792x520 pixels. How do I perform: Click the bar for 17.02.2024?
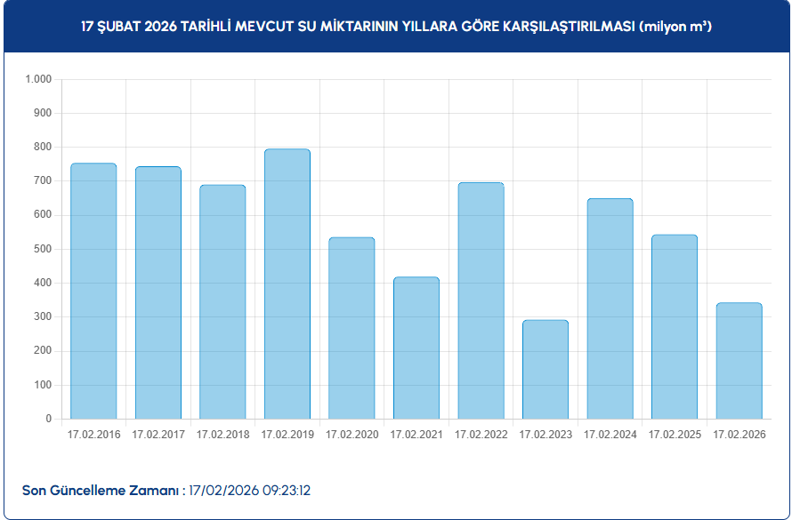(610, 308)
